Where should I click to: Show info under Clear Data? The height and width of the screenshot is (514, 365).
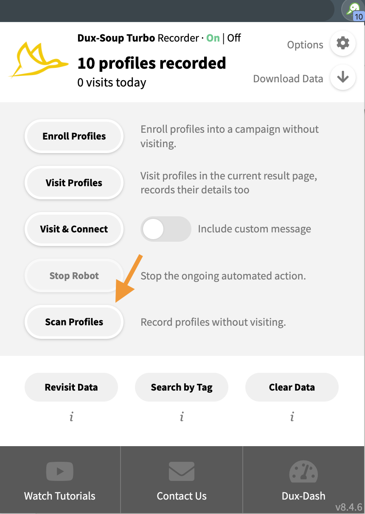292,417
